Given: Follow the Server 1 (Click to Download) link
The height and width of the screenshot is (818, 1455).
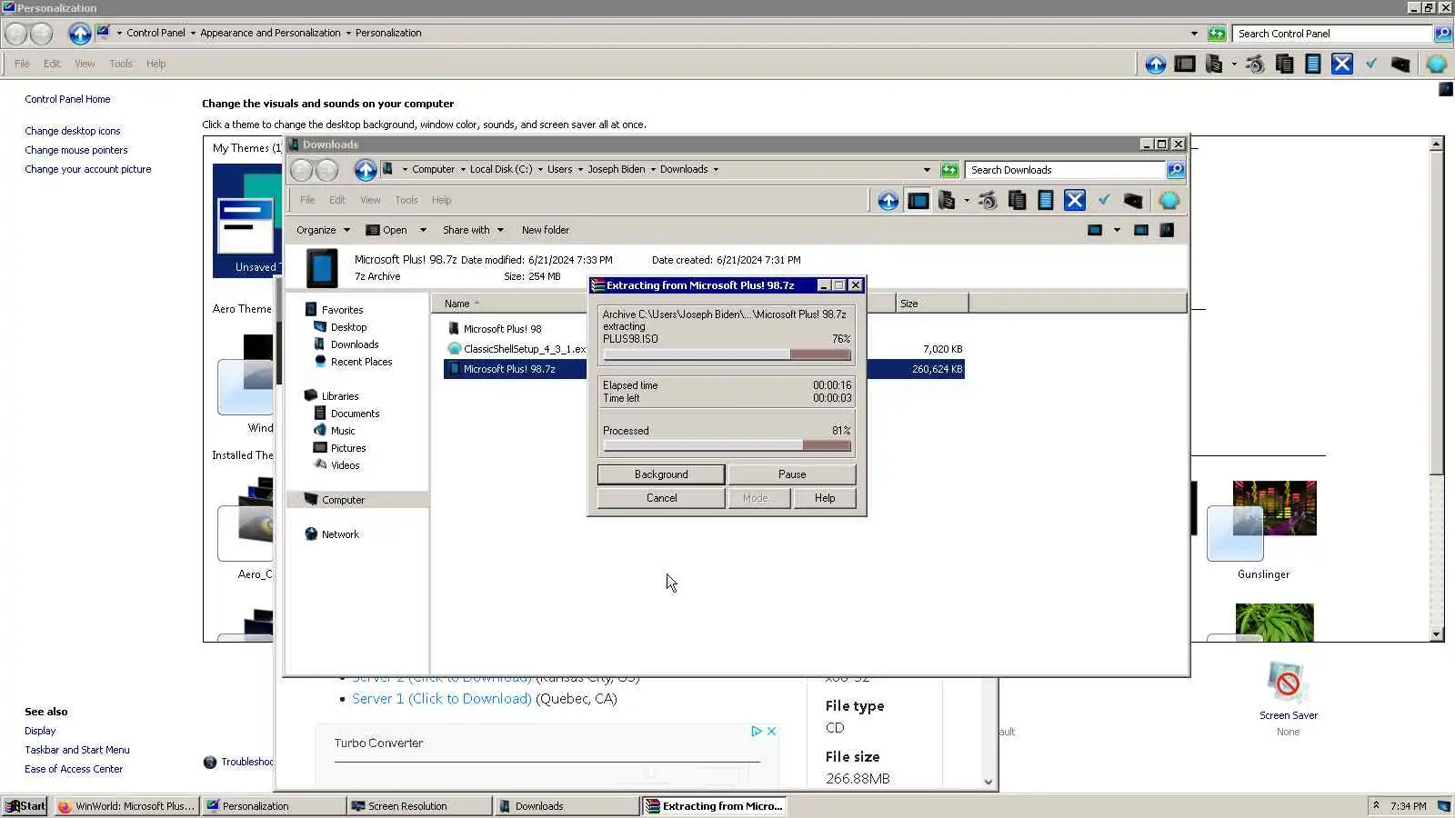Looking at the screenshot, I should tap(442, 699).
